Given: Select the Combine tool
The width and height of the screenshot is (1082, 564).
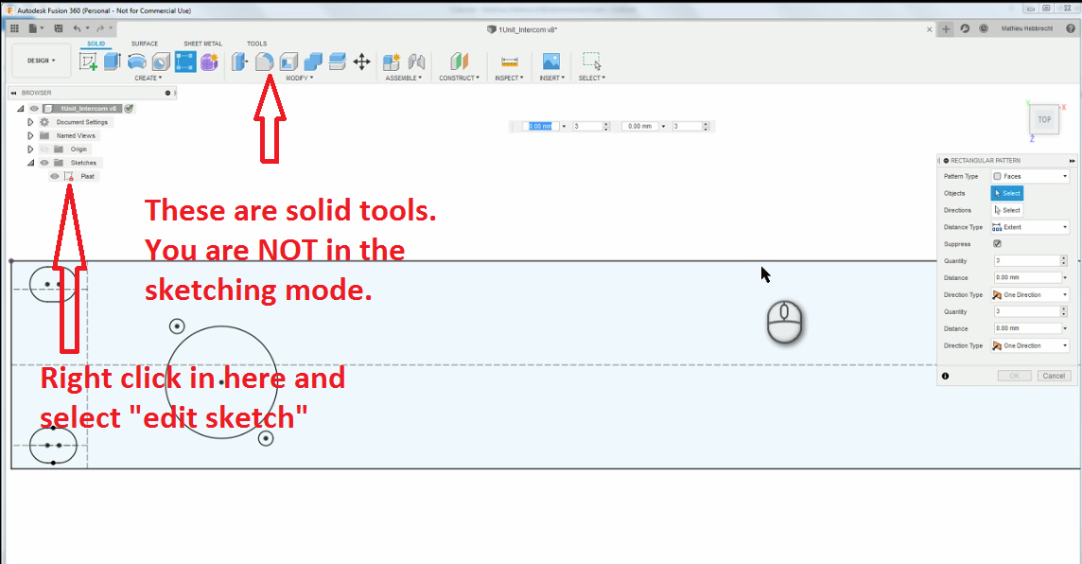Looking at the screenshot, I should 313,62.
